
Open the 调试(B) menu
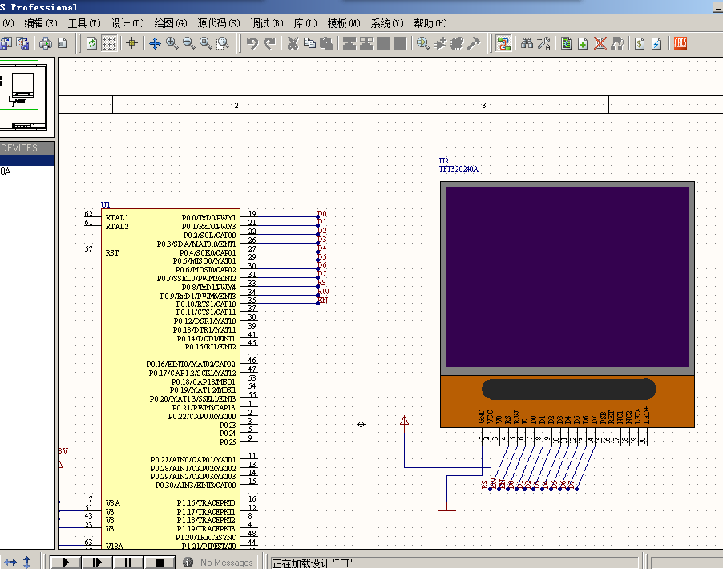click(266, 23)
